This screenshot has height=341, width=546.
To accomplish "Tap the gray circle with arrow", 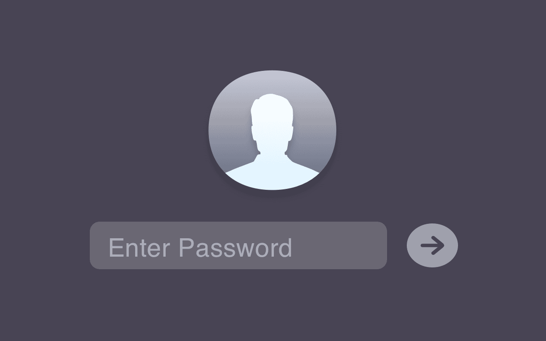I will 432,245.
